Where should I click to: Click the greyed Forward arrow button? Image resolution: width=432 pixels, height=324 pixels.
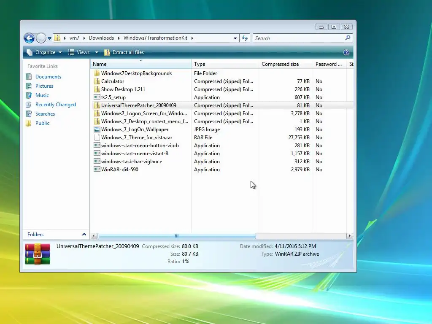[x=41, y=38]
